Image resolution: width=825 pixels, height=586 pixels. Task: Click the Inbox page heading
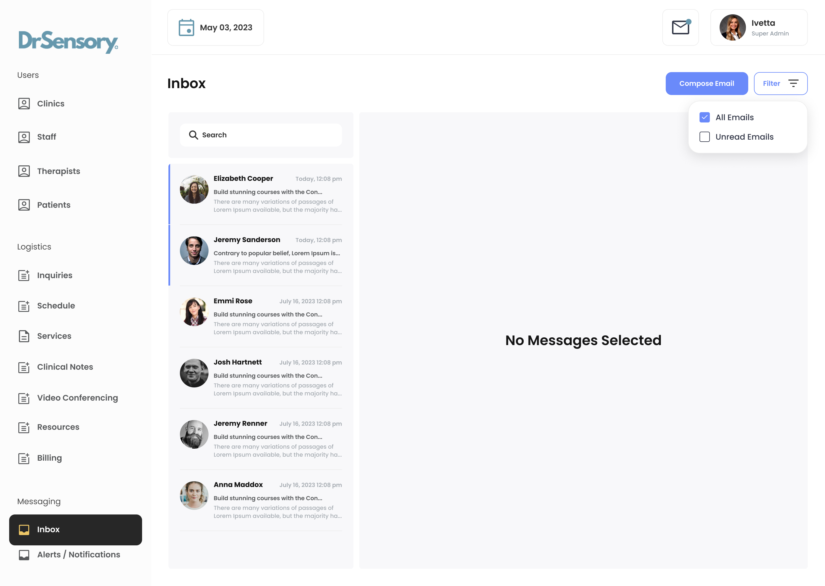(186, 83)
